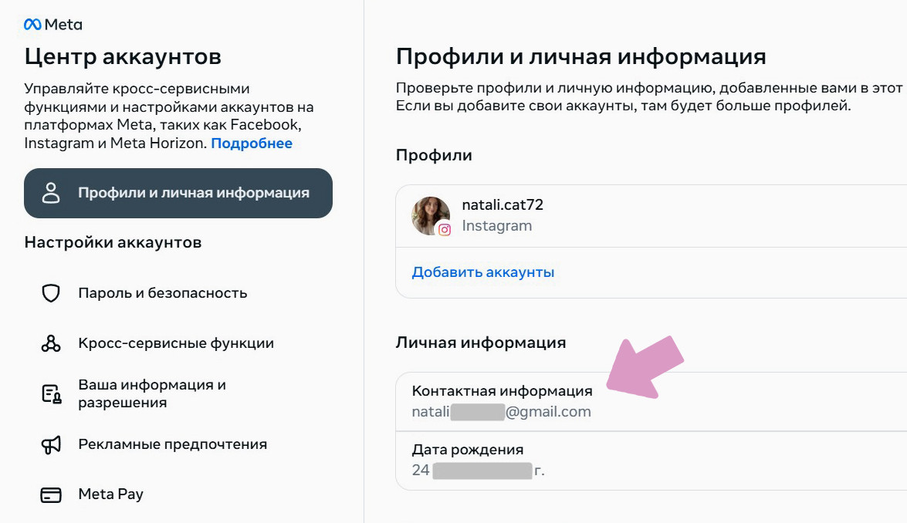Click the natali.cat72 profile avatar
Viewport: 907px width, 523px height.
(x=431, y=214)
